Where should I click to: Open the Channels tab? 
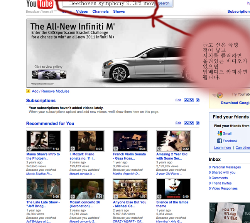tap(100, 12)
